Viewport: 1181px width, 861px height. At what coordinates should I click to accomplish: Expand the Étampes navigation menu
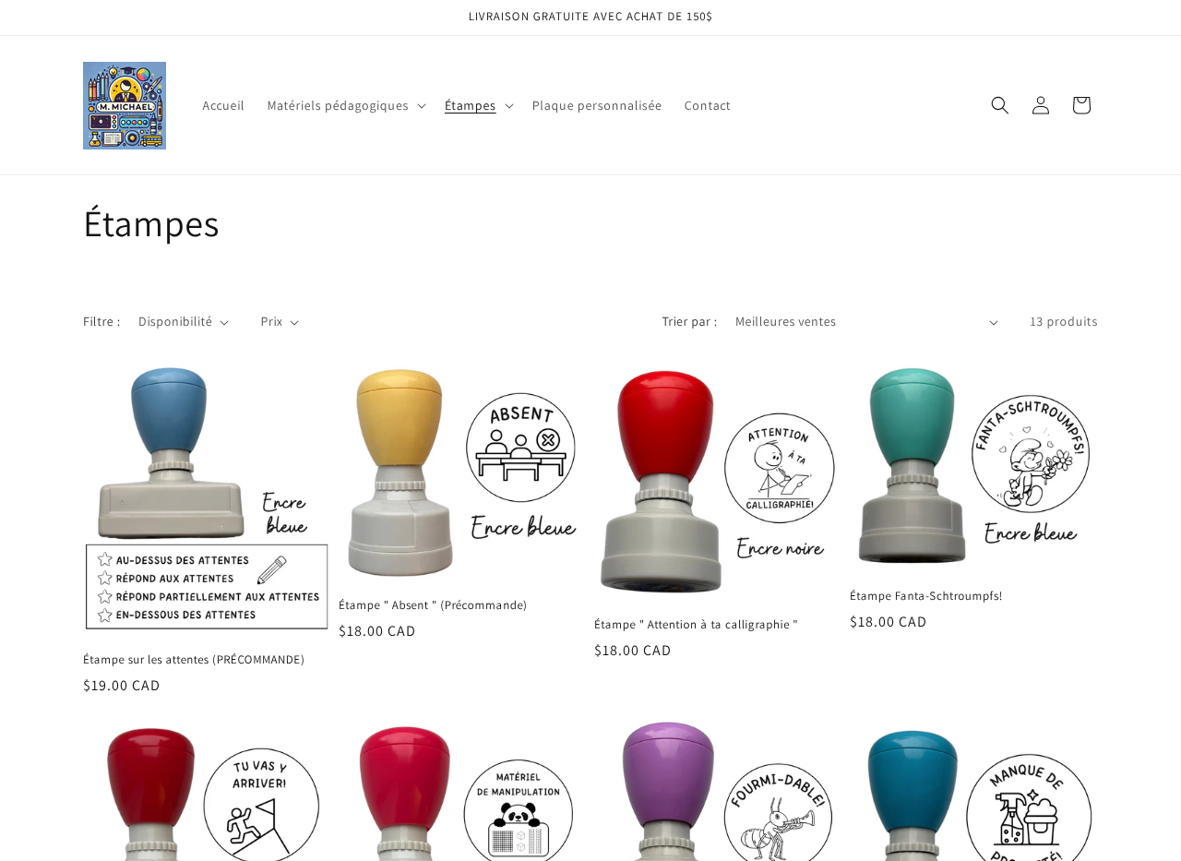(x=478, y=105)
